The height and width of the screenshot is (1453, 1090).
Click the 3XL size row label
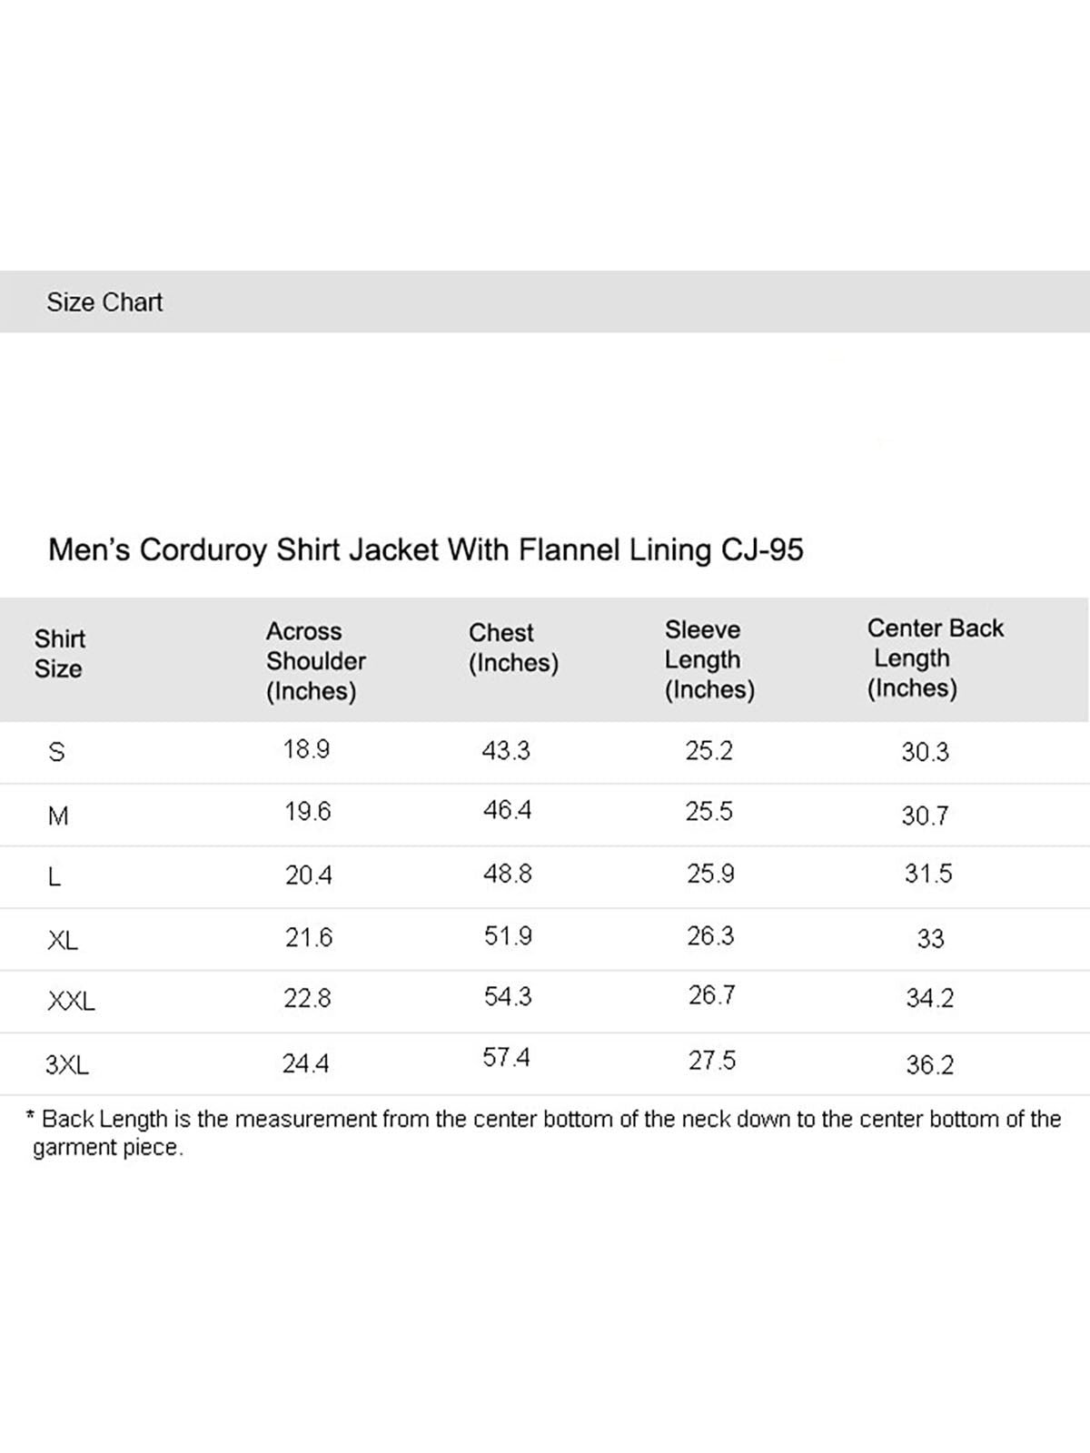click(x=67, y=1064)
